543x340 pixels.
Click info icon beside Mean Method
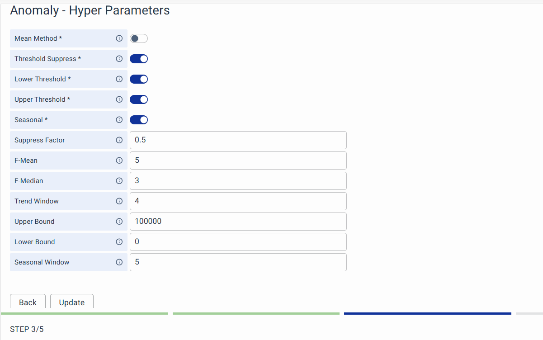119,38
